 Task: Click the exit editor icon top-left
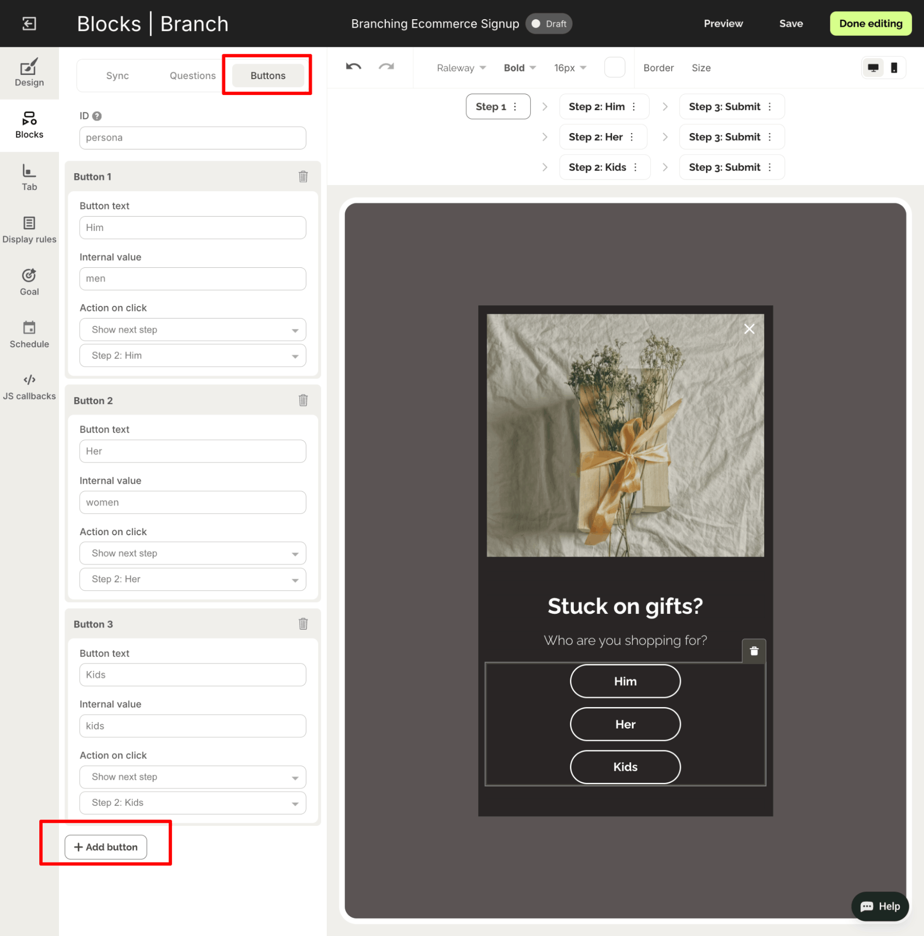pos(29,23)
